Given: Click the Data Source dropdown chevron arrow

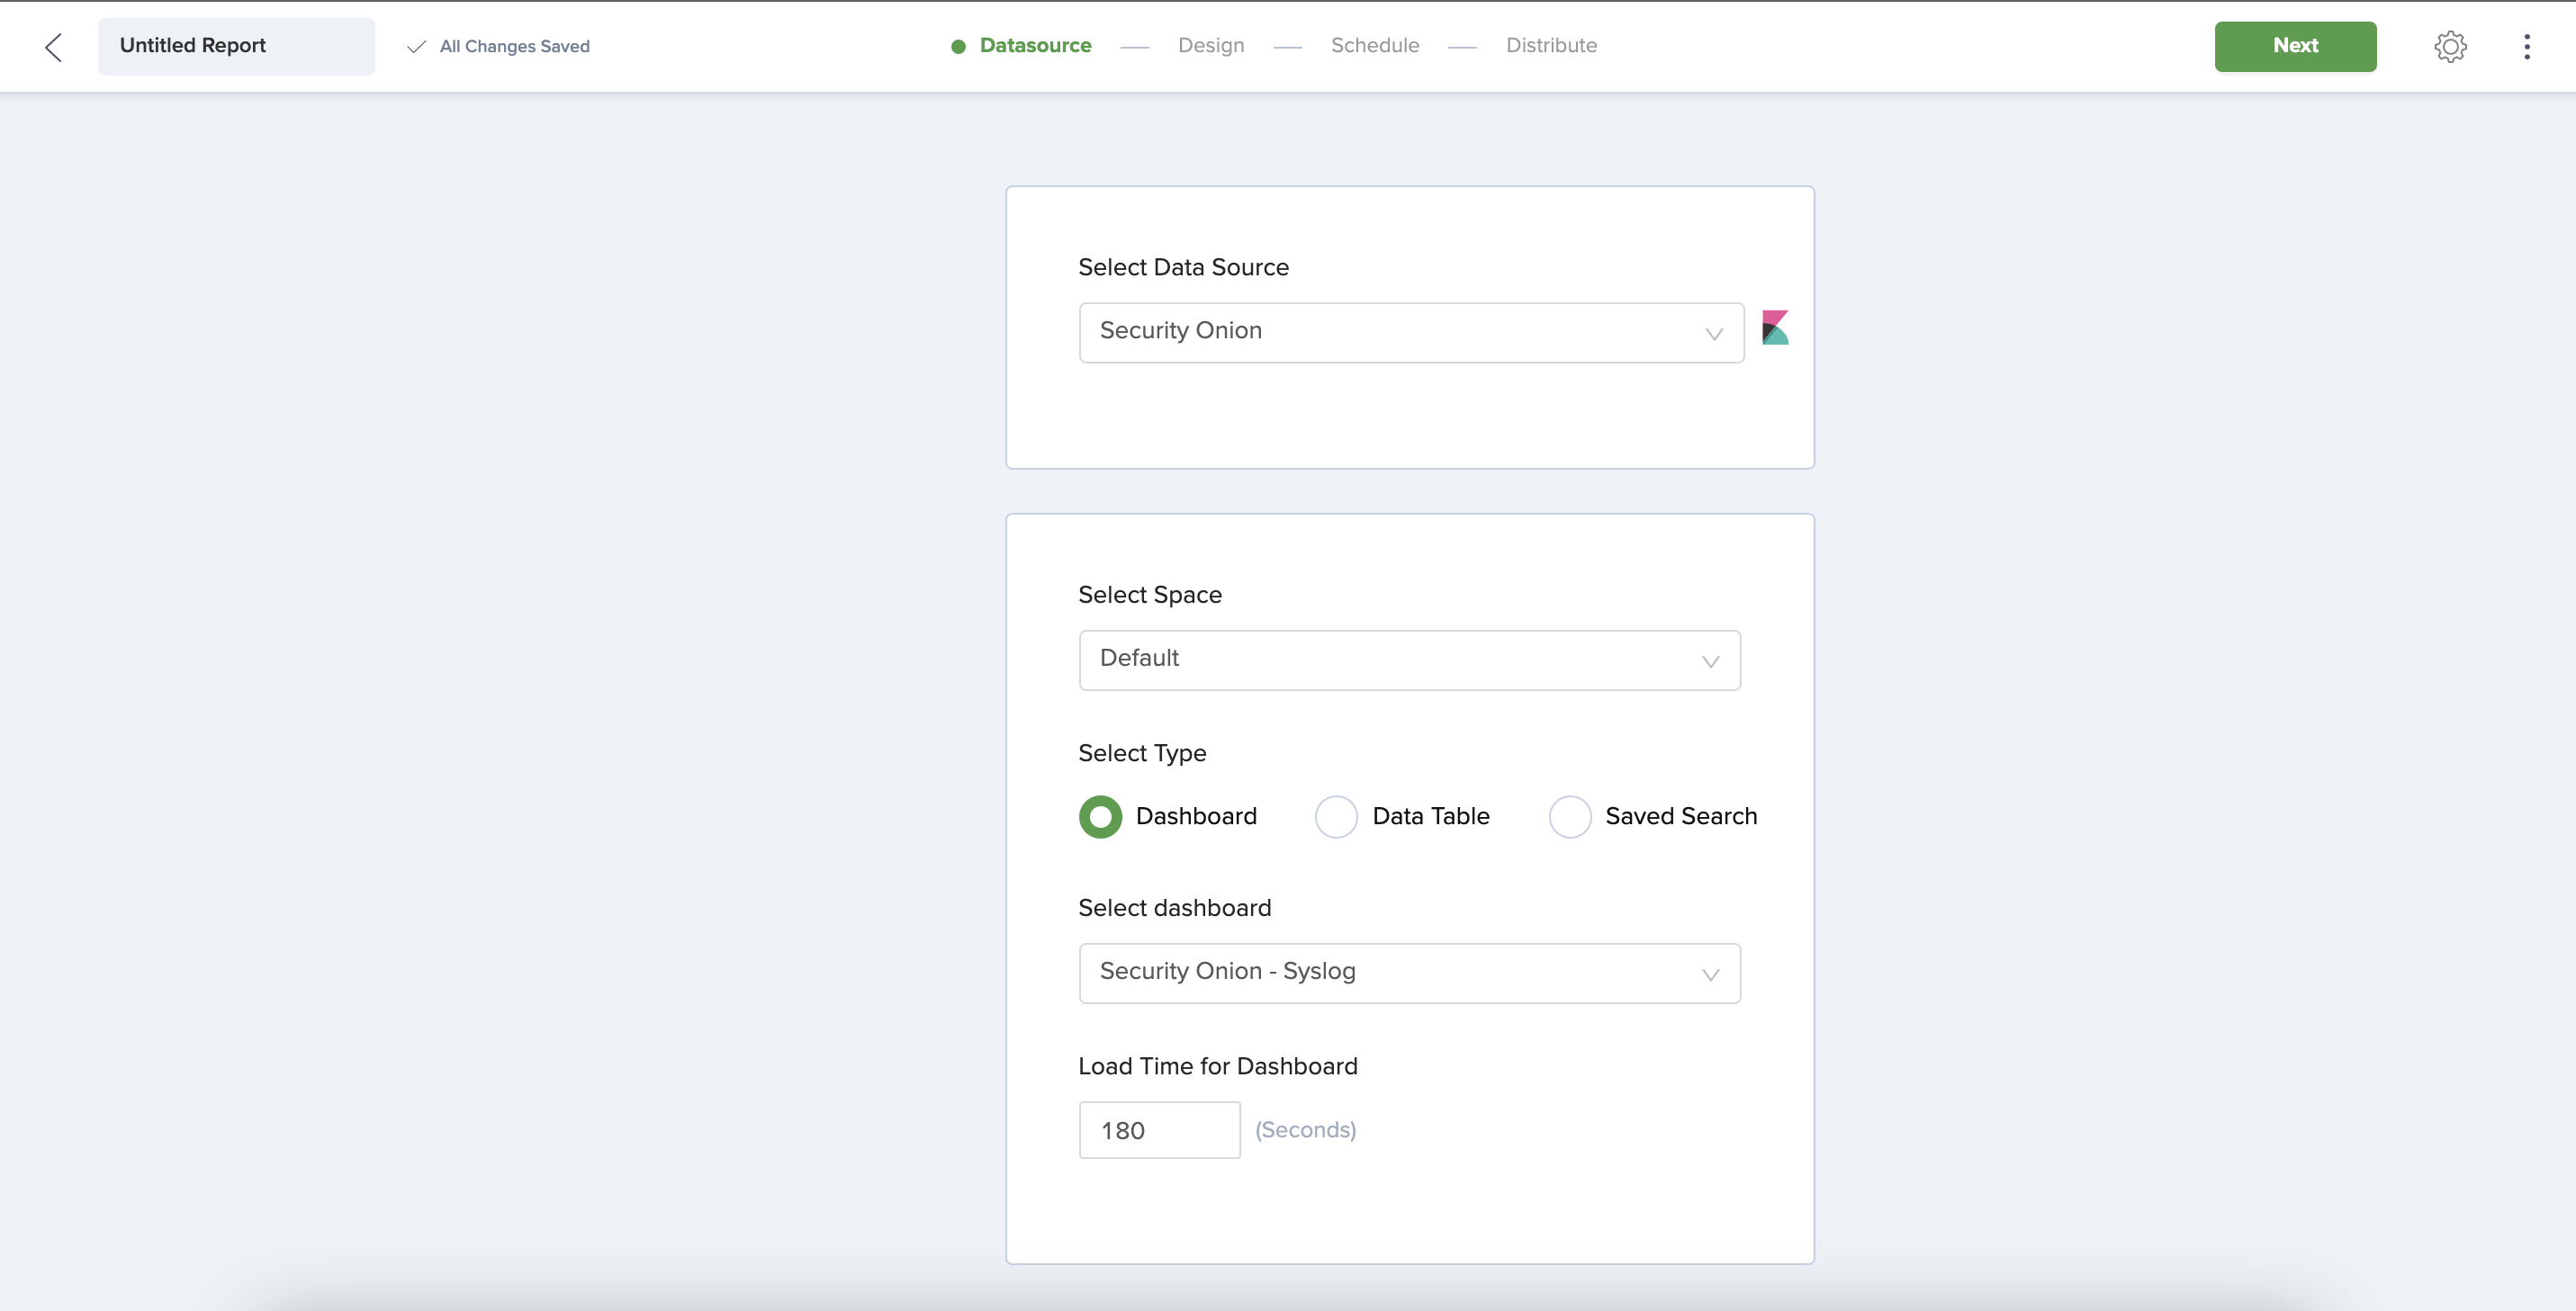Looking at the screenshot, I should click(x=1714, y=334).
